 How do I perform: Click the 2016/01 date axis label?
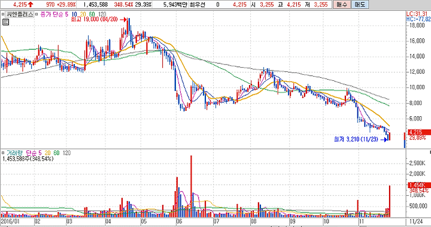coord(10,222)
